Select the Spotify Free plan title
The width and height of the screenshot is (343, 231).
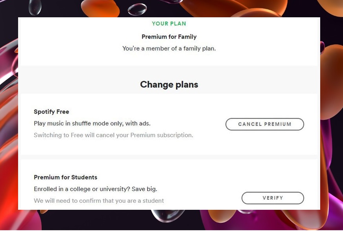pyautogui.click(x=52, y=112)
